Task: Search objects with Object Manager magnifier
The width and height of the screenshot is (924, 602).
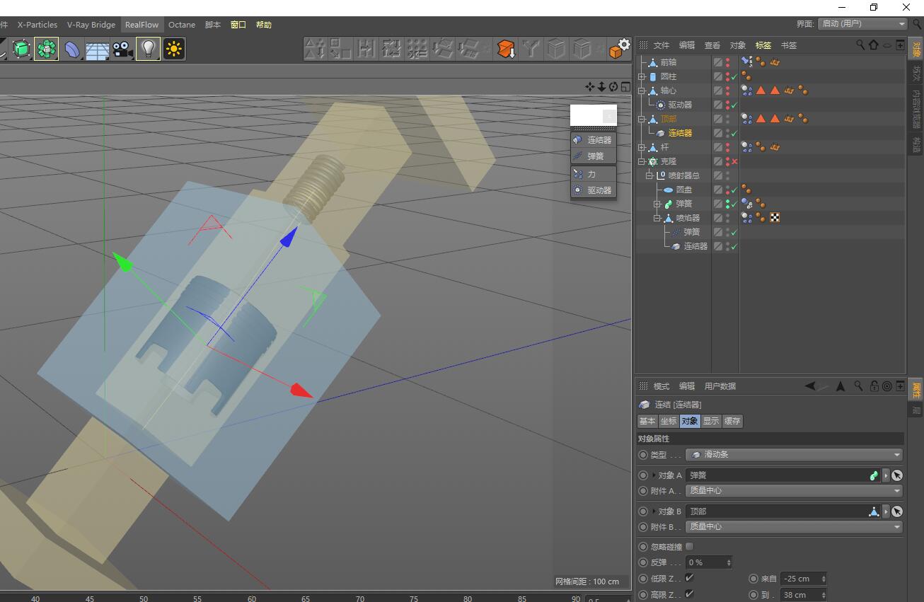Action: pyautogui.click(x=860, y=45)
